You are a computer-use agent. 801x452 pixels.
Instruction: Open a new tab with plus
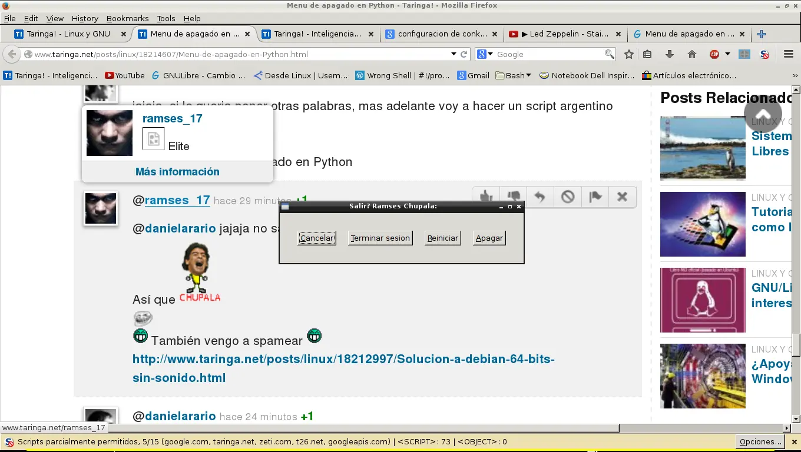[x=762, y=34]
